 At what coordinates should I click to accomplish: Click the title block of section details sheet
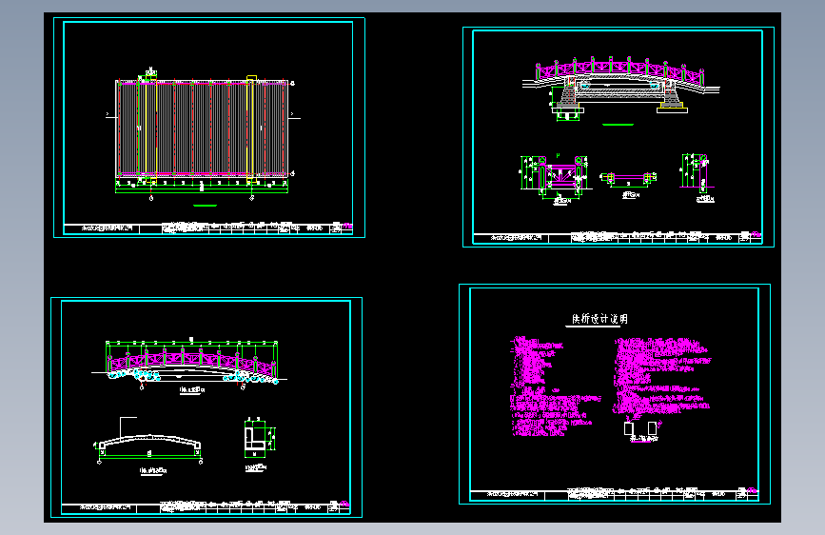pos(618,237)
